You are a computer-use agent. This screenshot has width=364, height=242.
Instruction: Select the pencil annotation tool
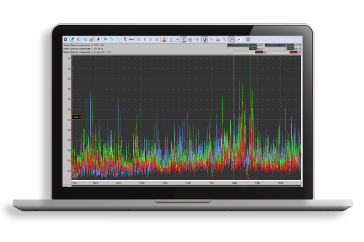click(x=98, y=40)
